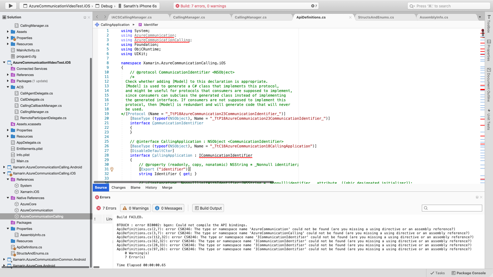Click the Identifier breadcrumb
Viewport: 493px width, 277px height.
[148, 25]
